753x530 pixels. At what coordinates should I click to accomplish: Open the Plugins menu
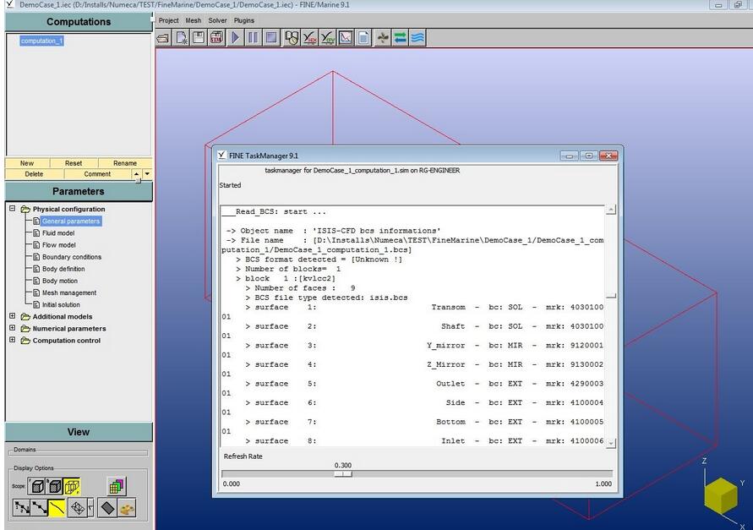(x=244, y=20)
